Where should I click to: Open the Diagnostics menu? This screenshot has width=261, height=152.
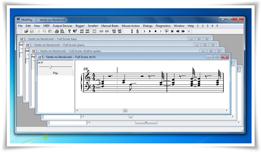point(163,26)
